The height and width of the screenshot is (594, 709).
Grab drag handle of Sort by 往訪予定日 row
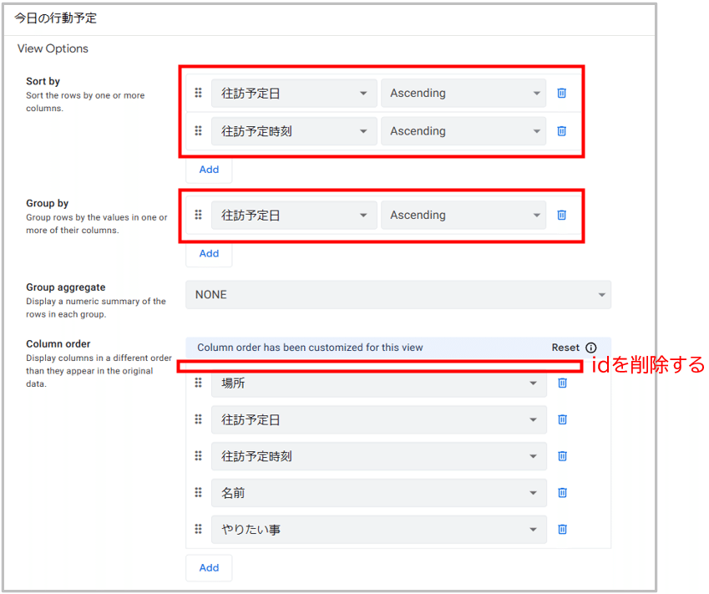(198, 93)
